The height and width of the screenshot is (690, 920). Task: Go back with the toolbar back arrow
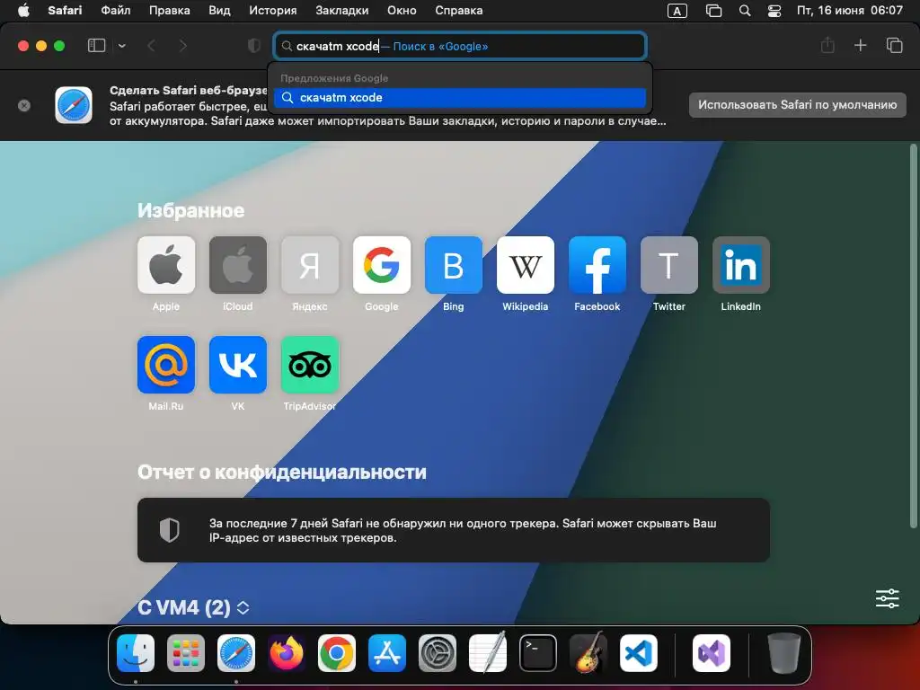click(151, 46)
